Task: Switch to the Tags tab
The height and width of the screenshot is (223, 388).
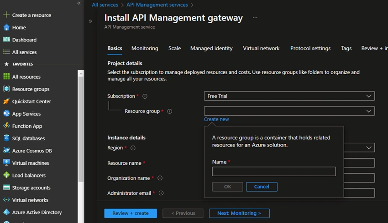Action: click(346, 48)
